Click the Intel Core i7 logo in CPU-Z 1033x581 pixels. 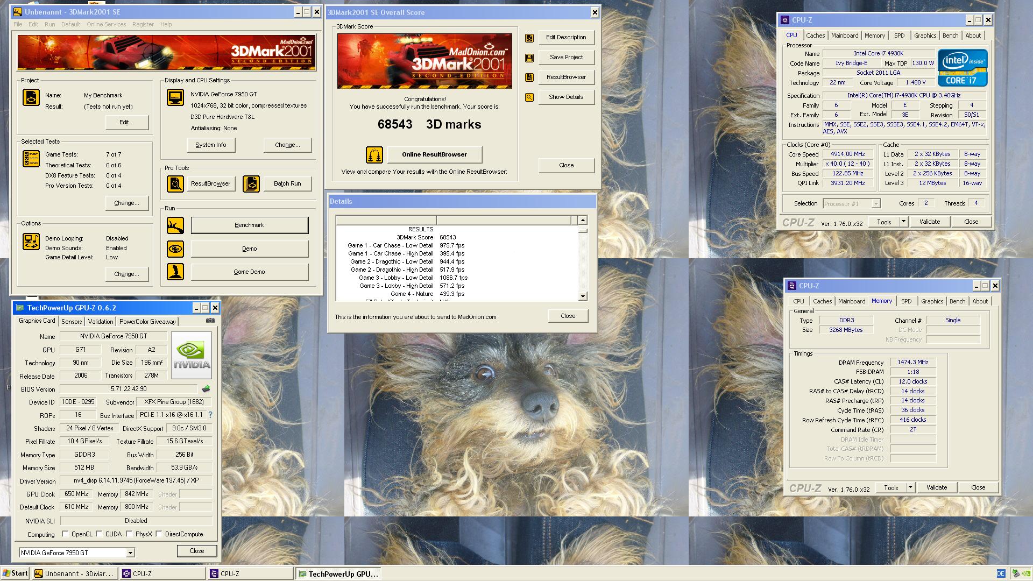tap(963, 68)
